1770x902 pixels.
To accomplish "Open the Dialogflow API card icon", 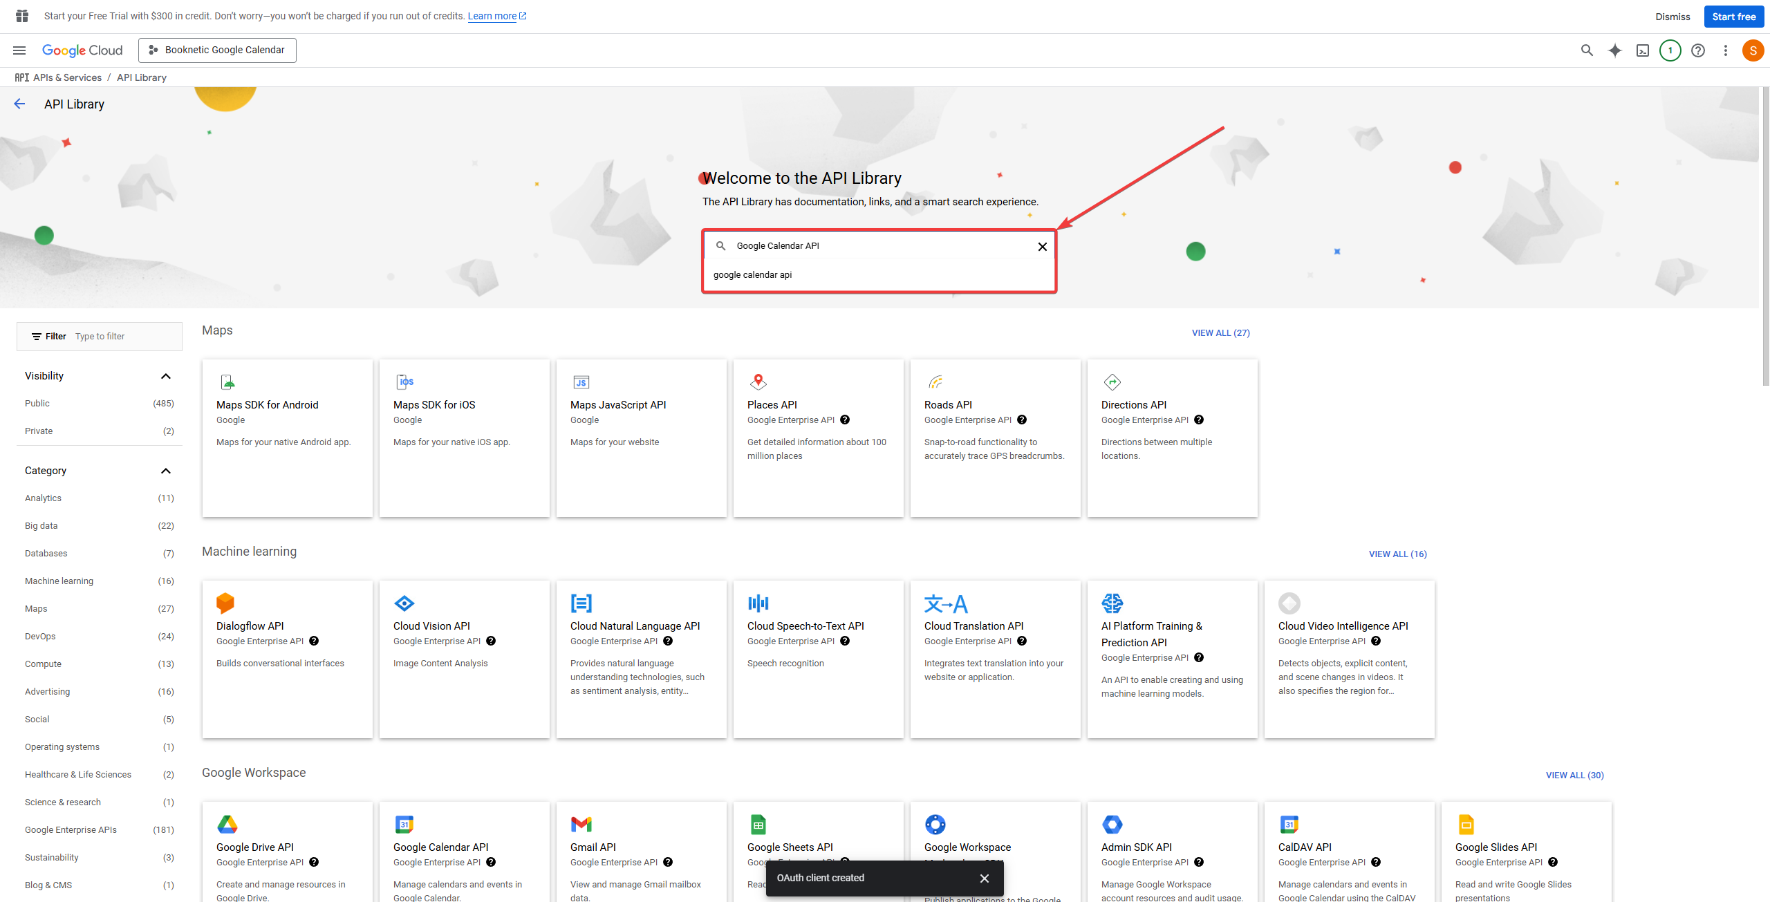I will pos(225,603).
